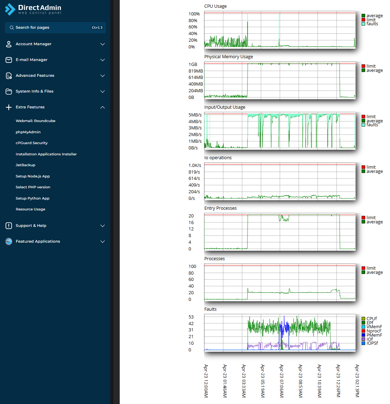Click the Support & Help exclamation icon
Image resolution: width=390 pixels, height=404 pixels.
point(9,226)
